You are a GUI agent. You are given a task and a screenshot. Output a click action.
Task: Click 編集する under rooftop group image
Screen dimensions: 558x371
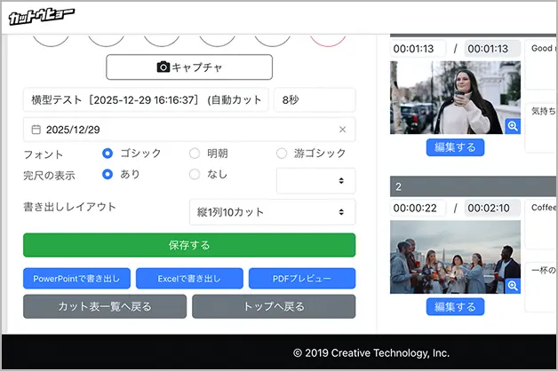(x=455, y=307)
